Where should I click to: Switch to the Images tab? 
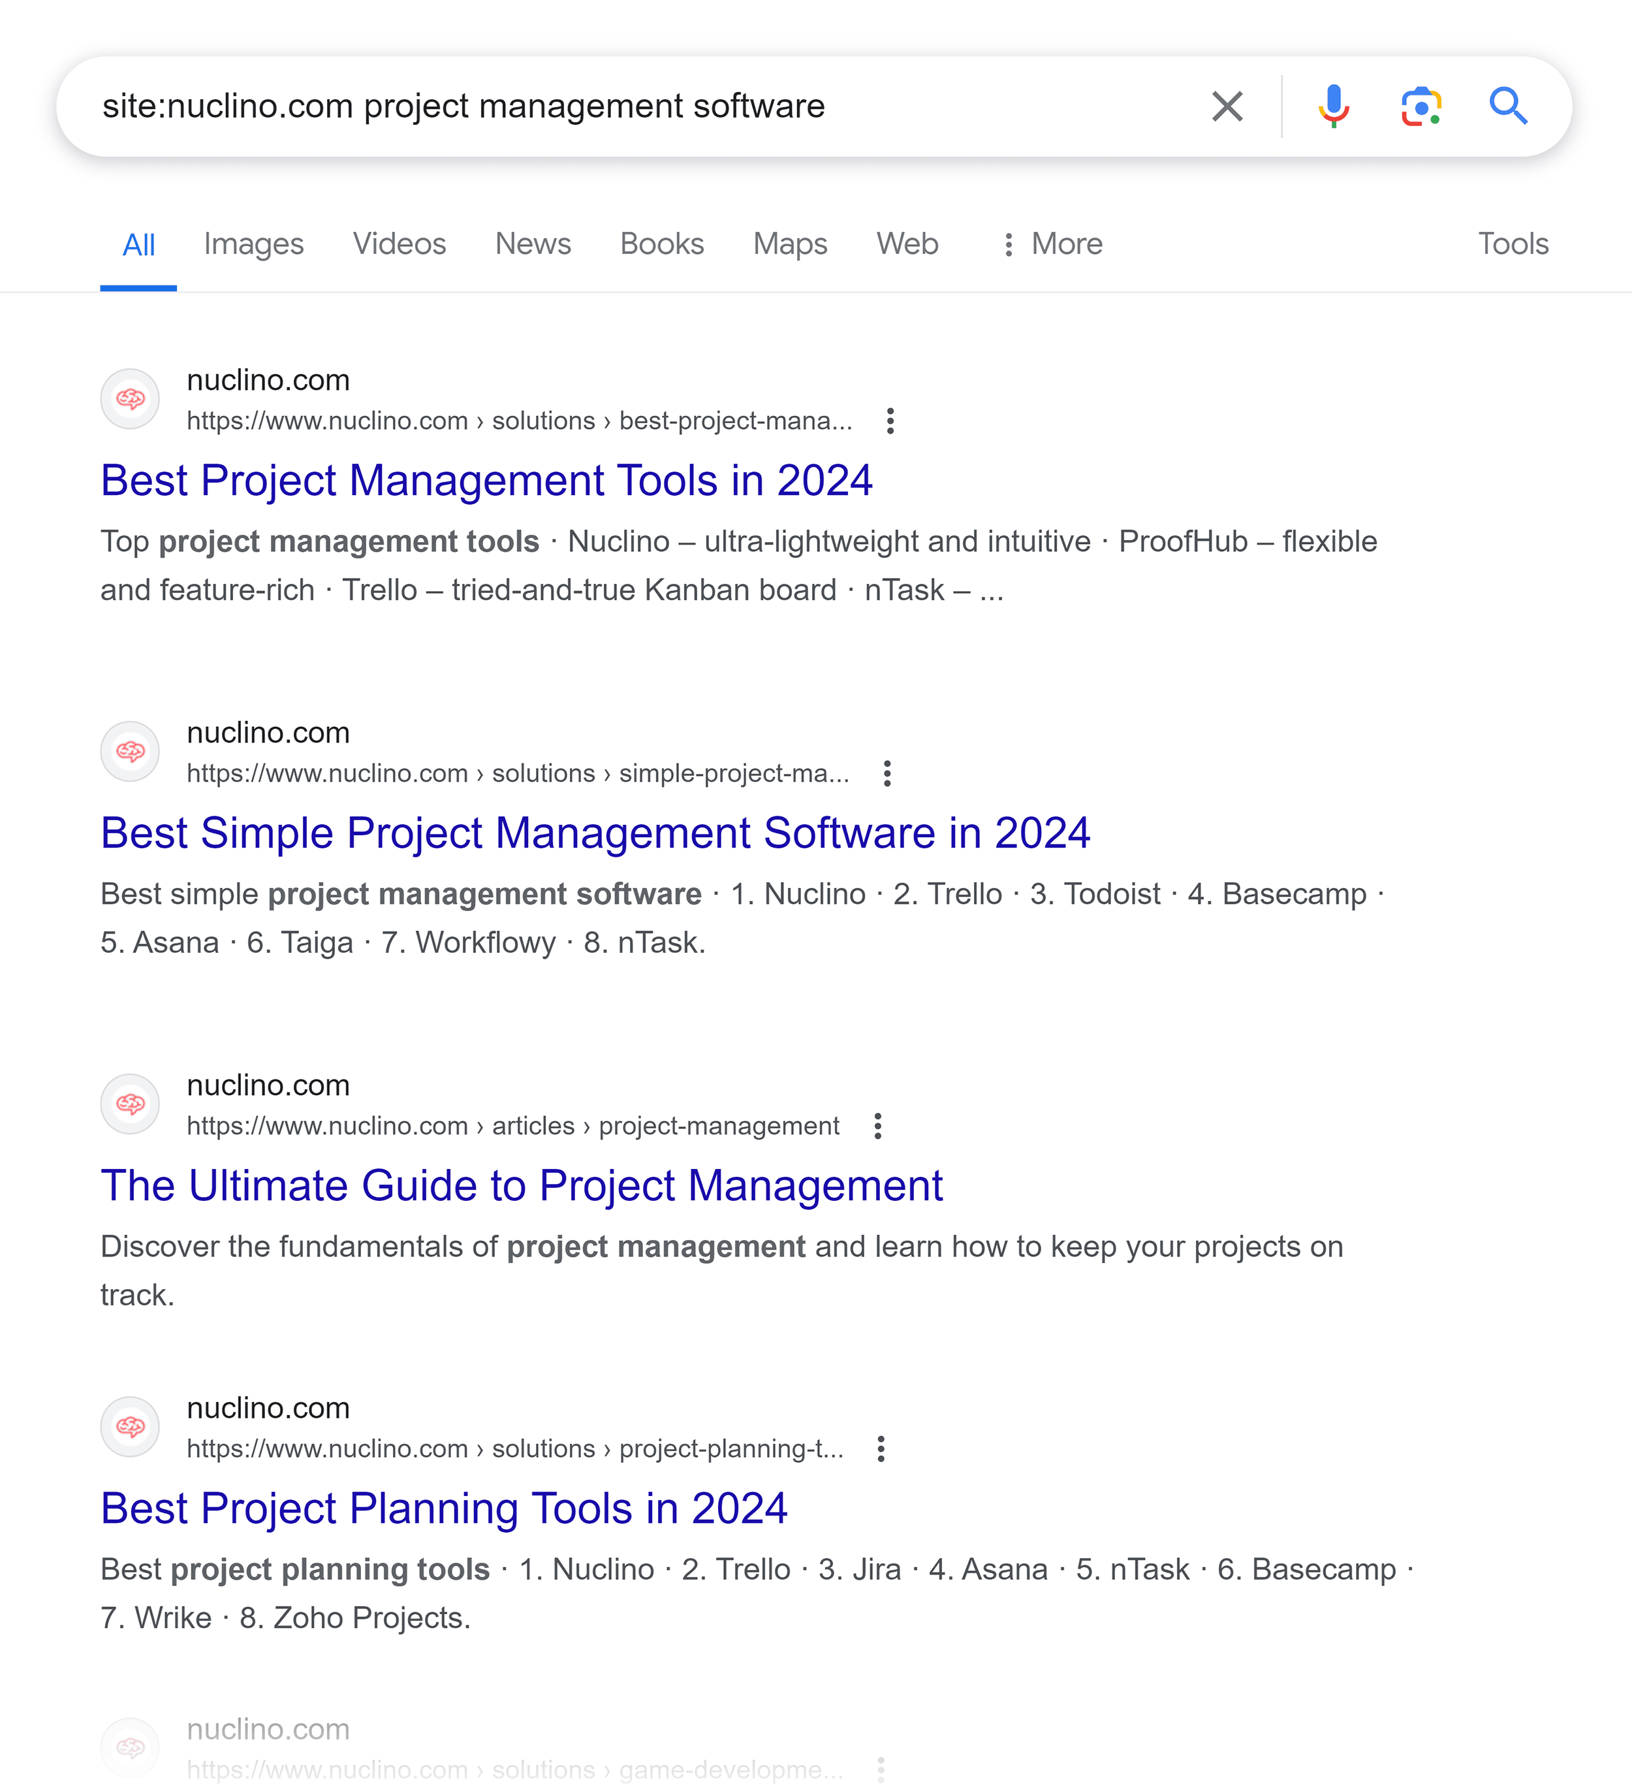pos(253,244)
